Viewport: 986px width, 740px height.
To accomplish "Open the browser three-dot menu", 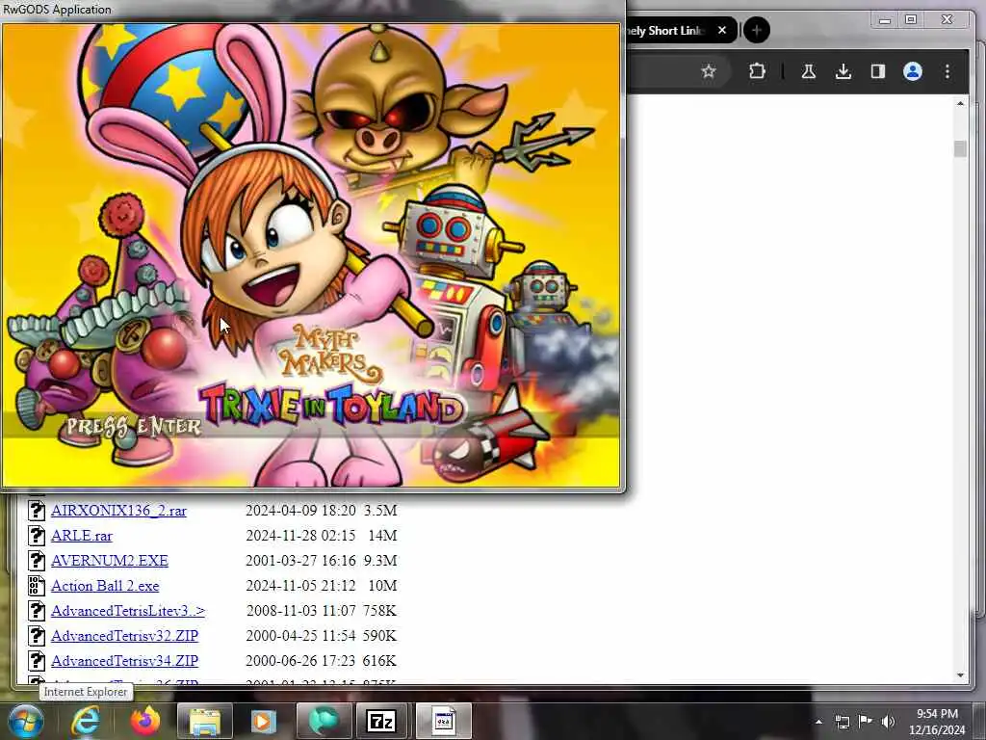I will pos(947,71).
